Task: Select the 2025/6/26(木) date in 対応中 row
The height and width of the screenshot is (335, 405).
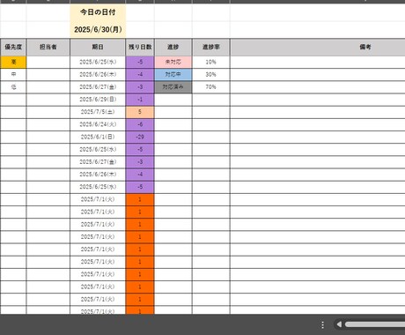Action: coord(98,75)
